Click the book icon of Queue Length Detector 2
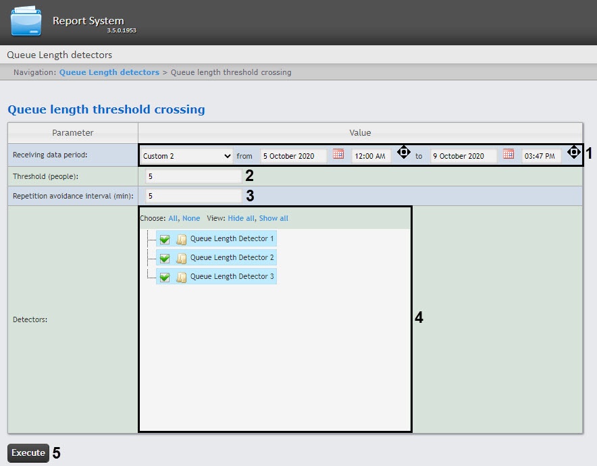 click(181, 258)
